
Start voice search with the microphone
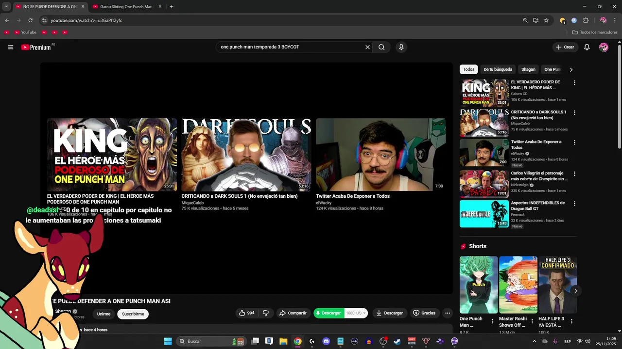coord(401,47)
